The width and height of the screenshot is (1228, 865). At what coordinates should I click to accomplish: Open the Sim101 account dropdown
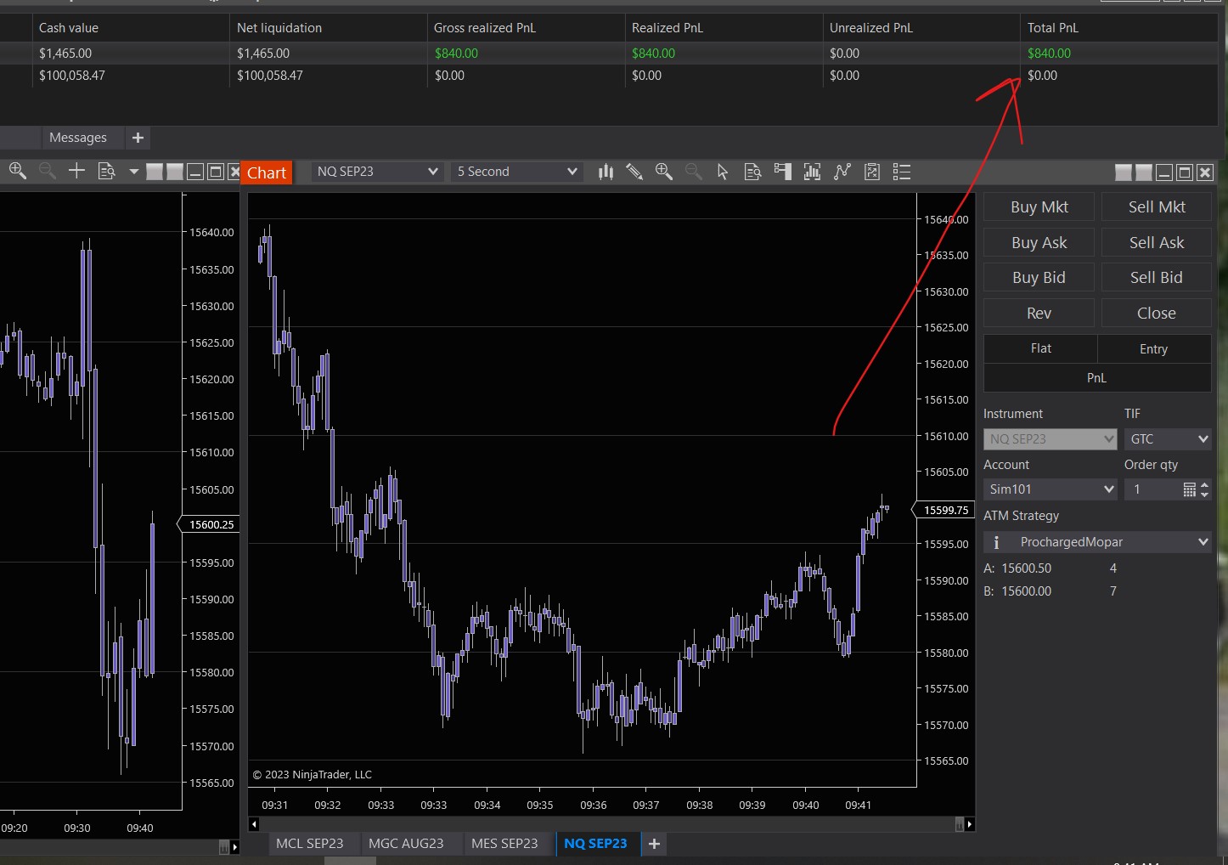coord(1051,489)
